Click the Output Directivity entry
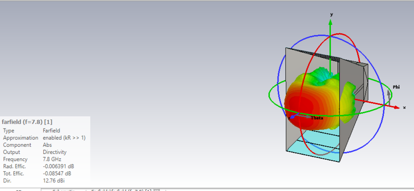The image size is (414, 191). tap(55, 152)
